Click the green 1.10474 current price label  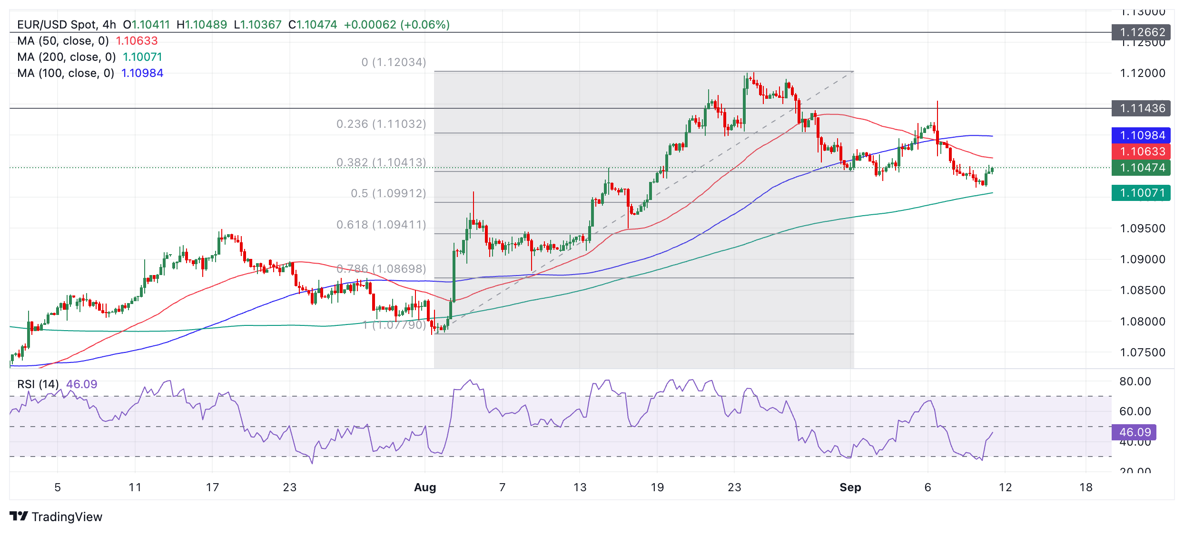coord(1140,168)
